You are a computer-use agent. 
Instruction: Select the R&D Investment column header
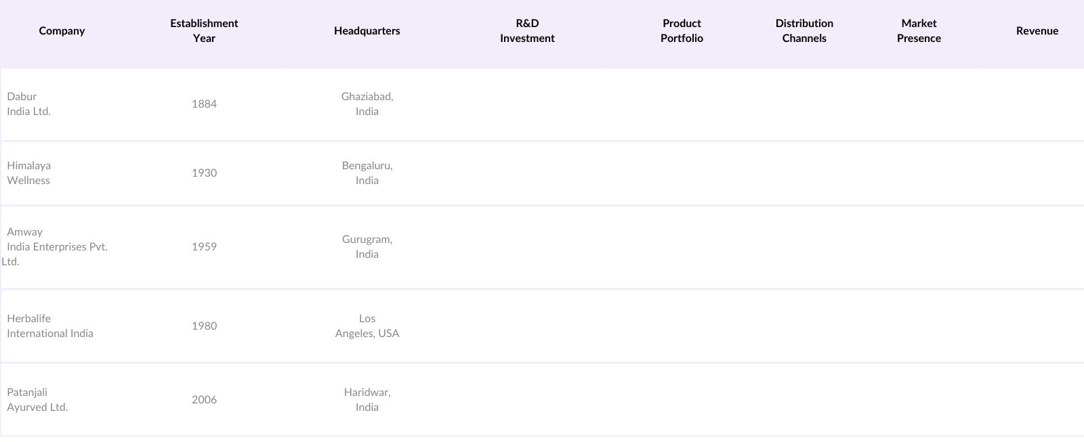[527, 31]
